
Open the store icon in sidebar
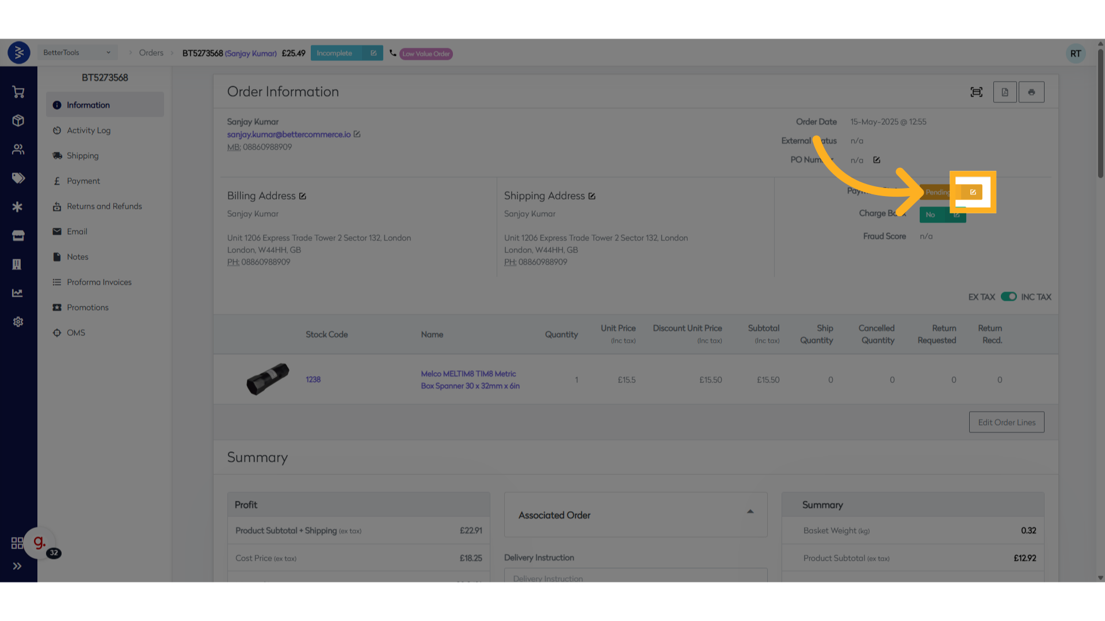(x=18, y=236)
